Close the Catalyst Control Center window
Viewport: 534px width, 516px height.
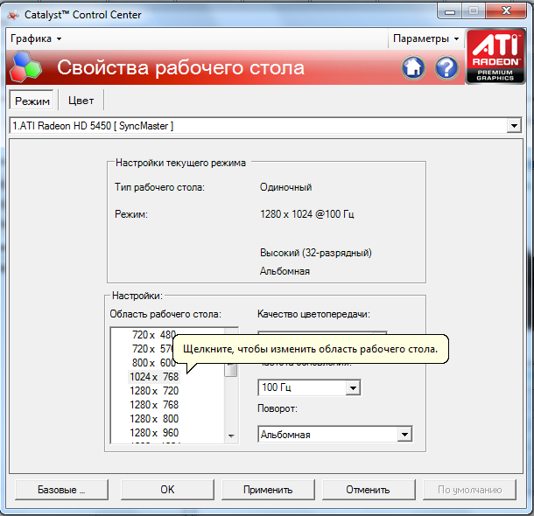(x=506, y=10)
